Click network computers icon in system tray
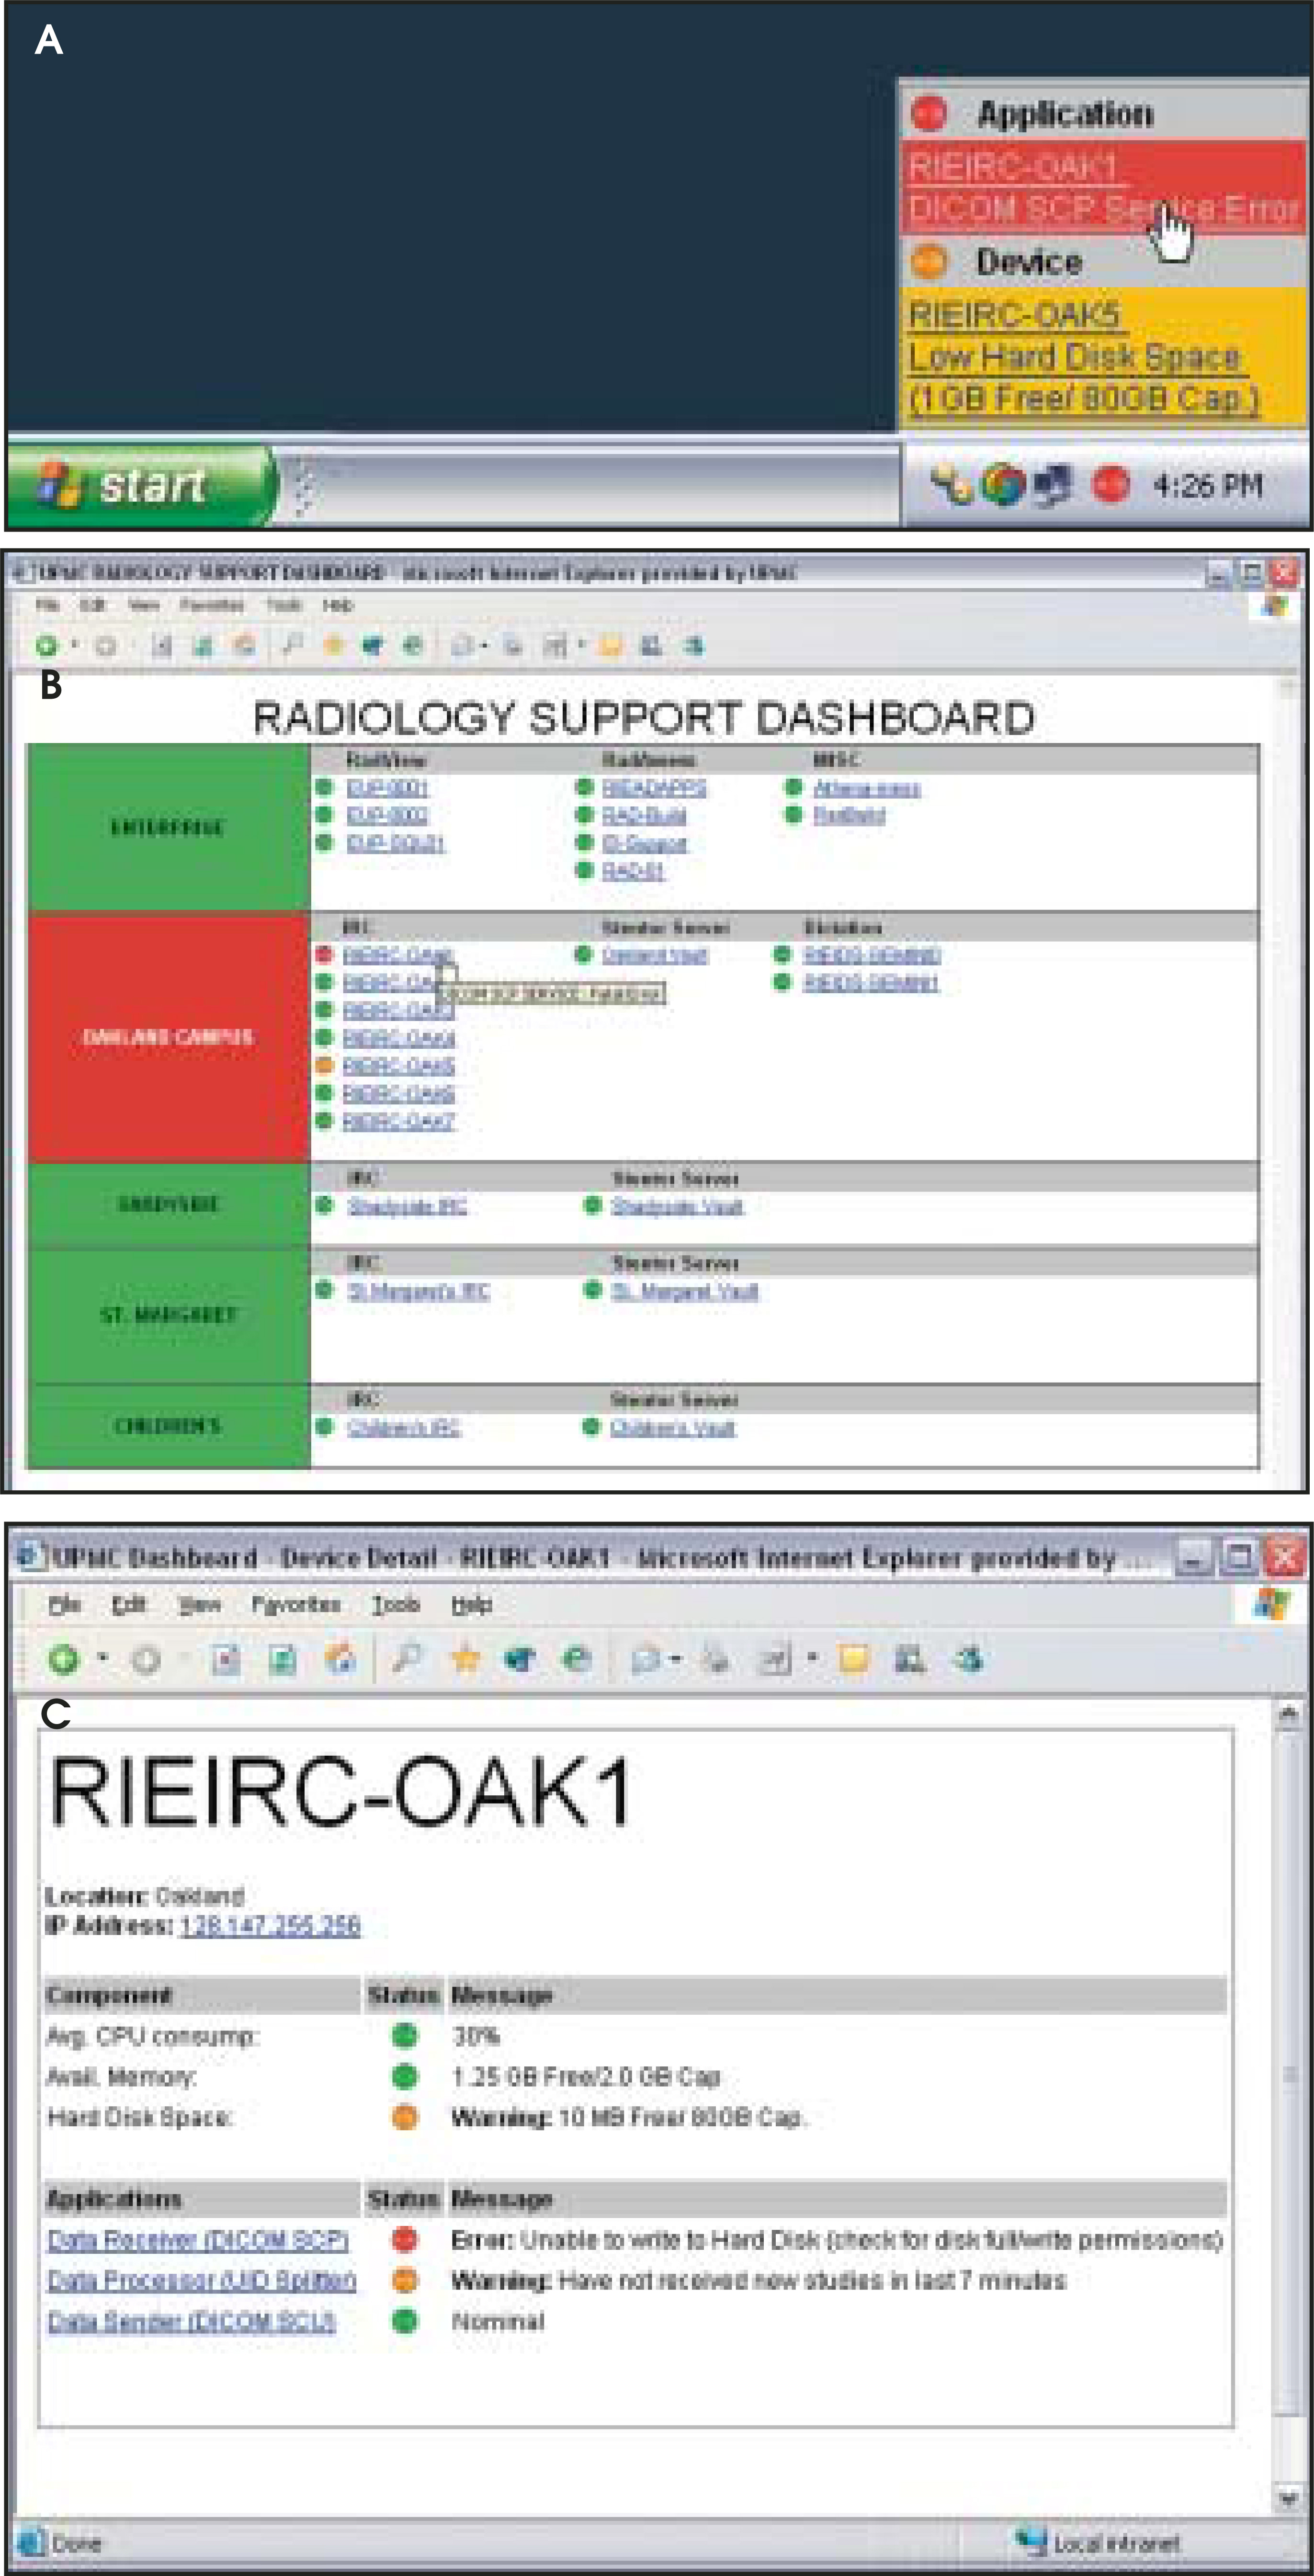Screen dimensions: 1314x2576 click(x=1052, y=485)
